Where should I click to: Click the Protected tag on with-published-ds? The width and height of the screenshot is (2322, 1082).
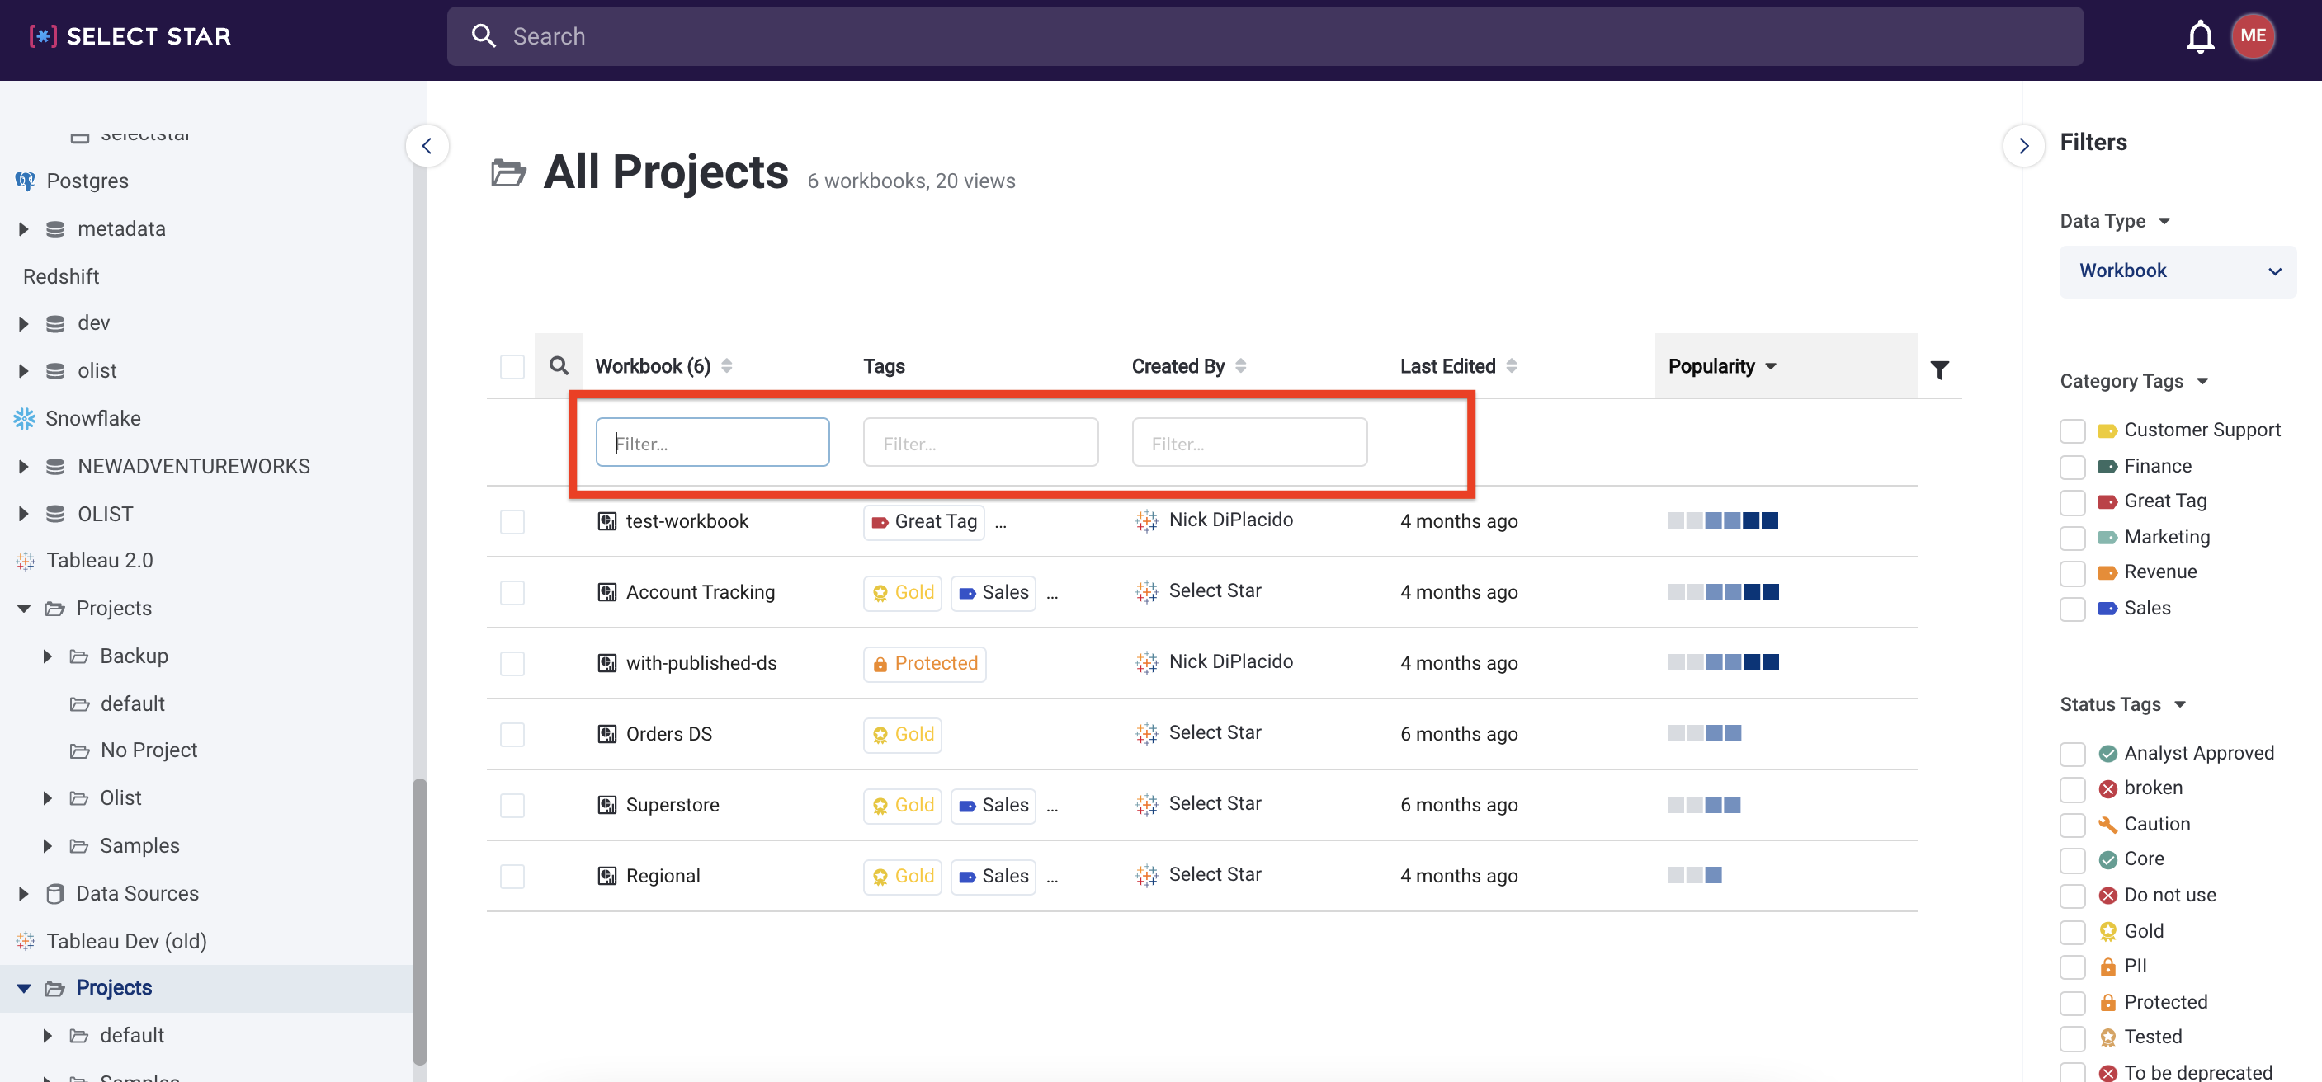coord(925,663)
